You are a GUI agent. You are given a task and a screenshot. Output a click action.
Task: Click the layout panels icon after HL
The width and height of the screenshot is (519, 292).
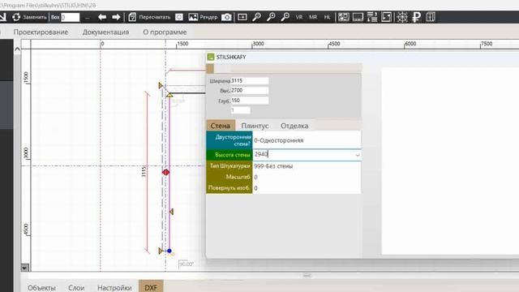click(344, 17)
